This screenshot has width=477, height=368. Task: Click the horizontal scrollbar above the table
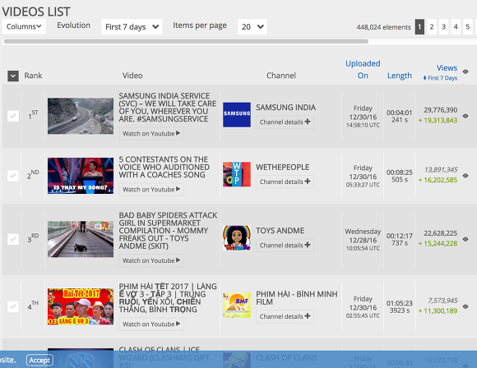click(x=186, y=41)
